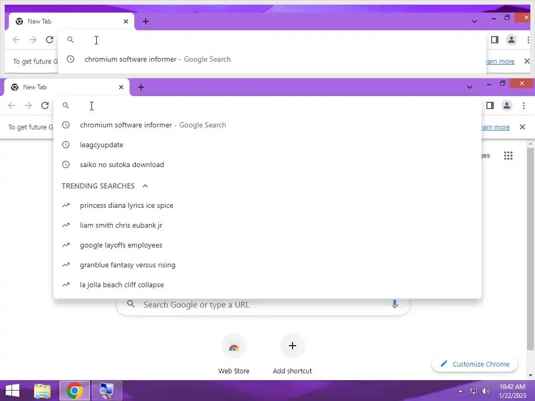Select the New Tab tab in back window

click(x=71, y=21)
